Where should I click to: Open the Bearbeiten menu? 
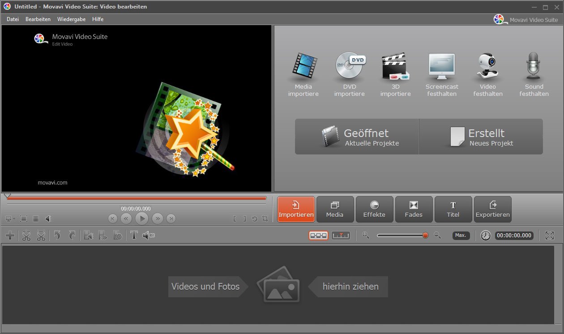(x=38, y=19)
